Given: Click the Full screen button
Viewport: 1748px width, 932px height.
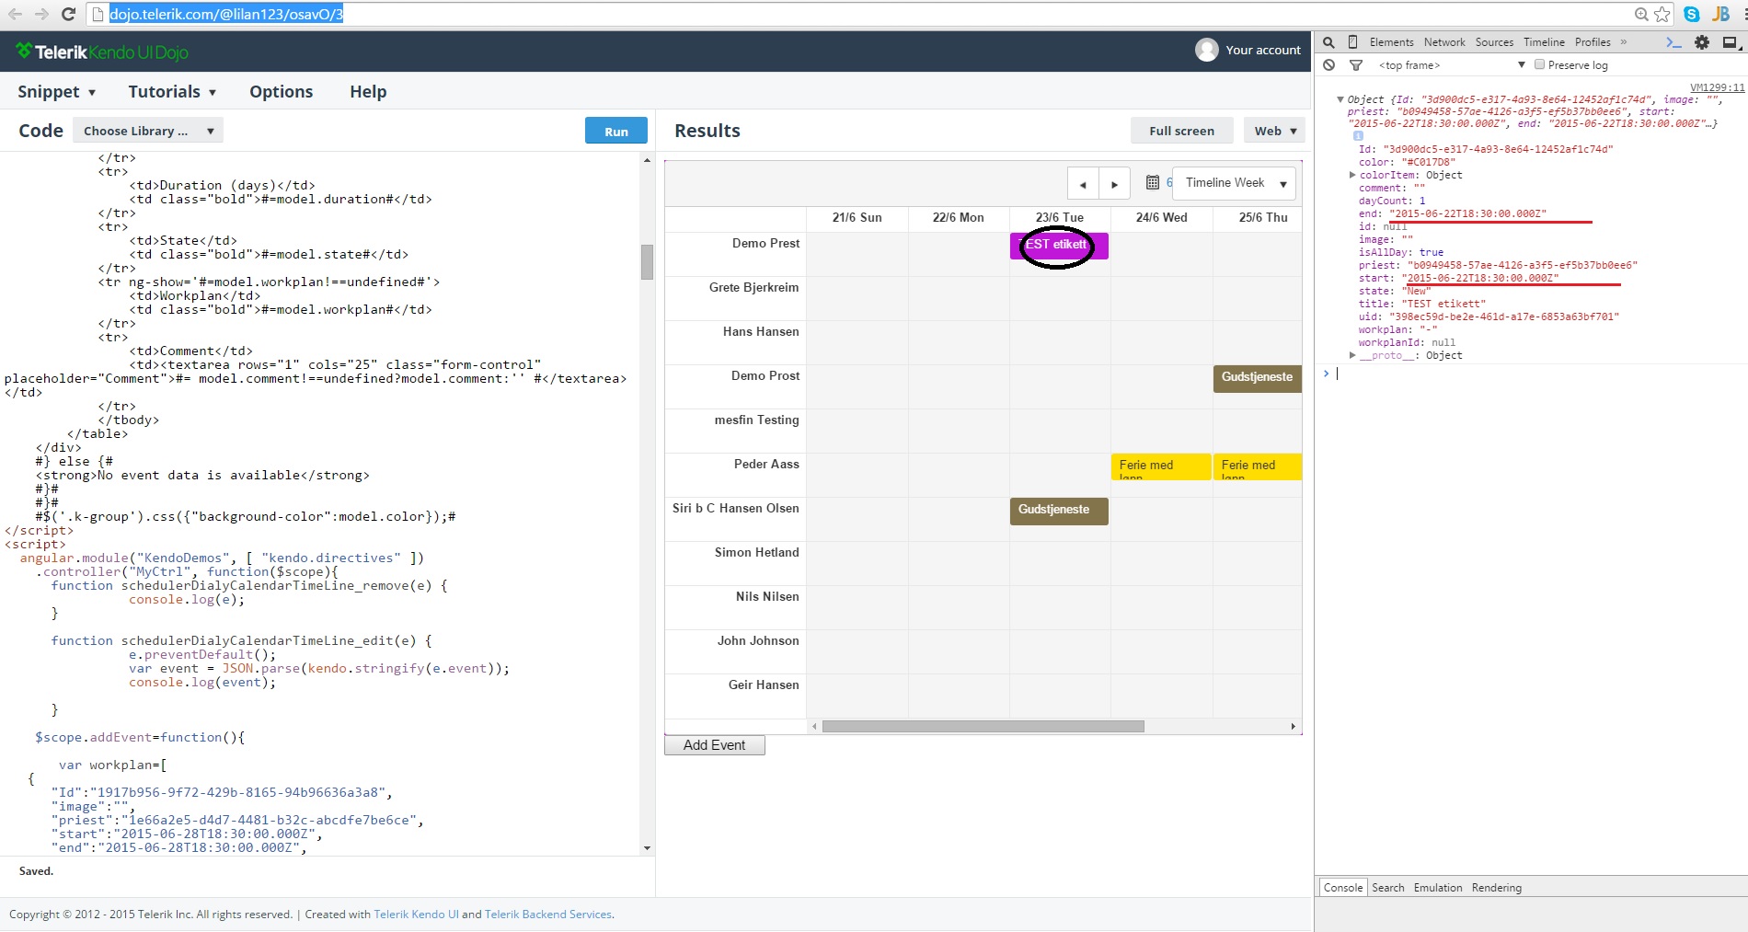Looking at the screenshot, I should point(1181,131).
